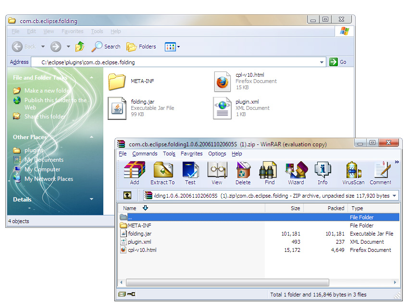Run VirusScan on the archive

click(x=353, y=173)
